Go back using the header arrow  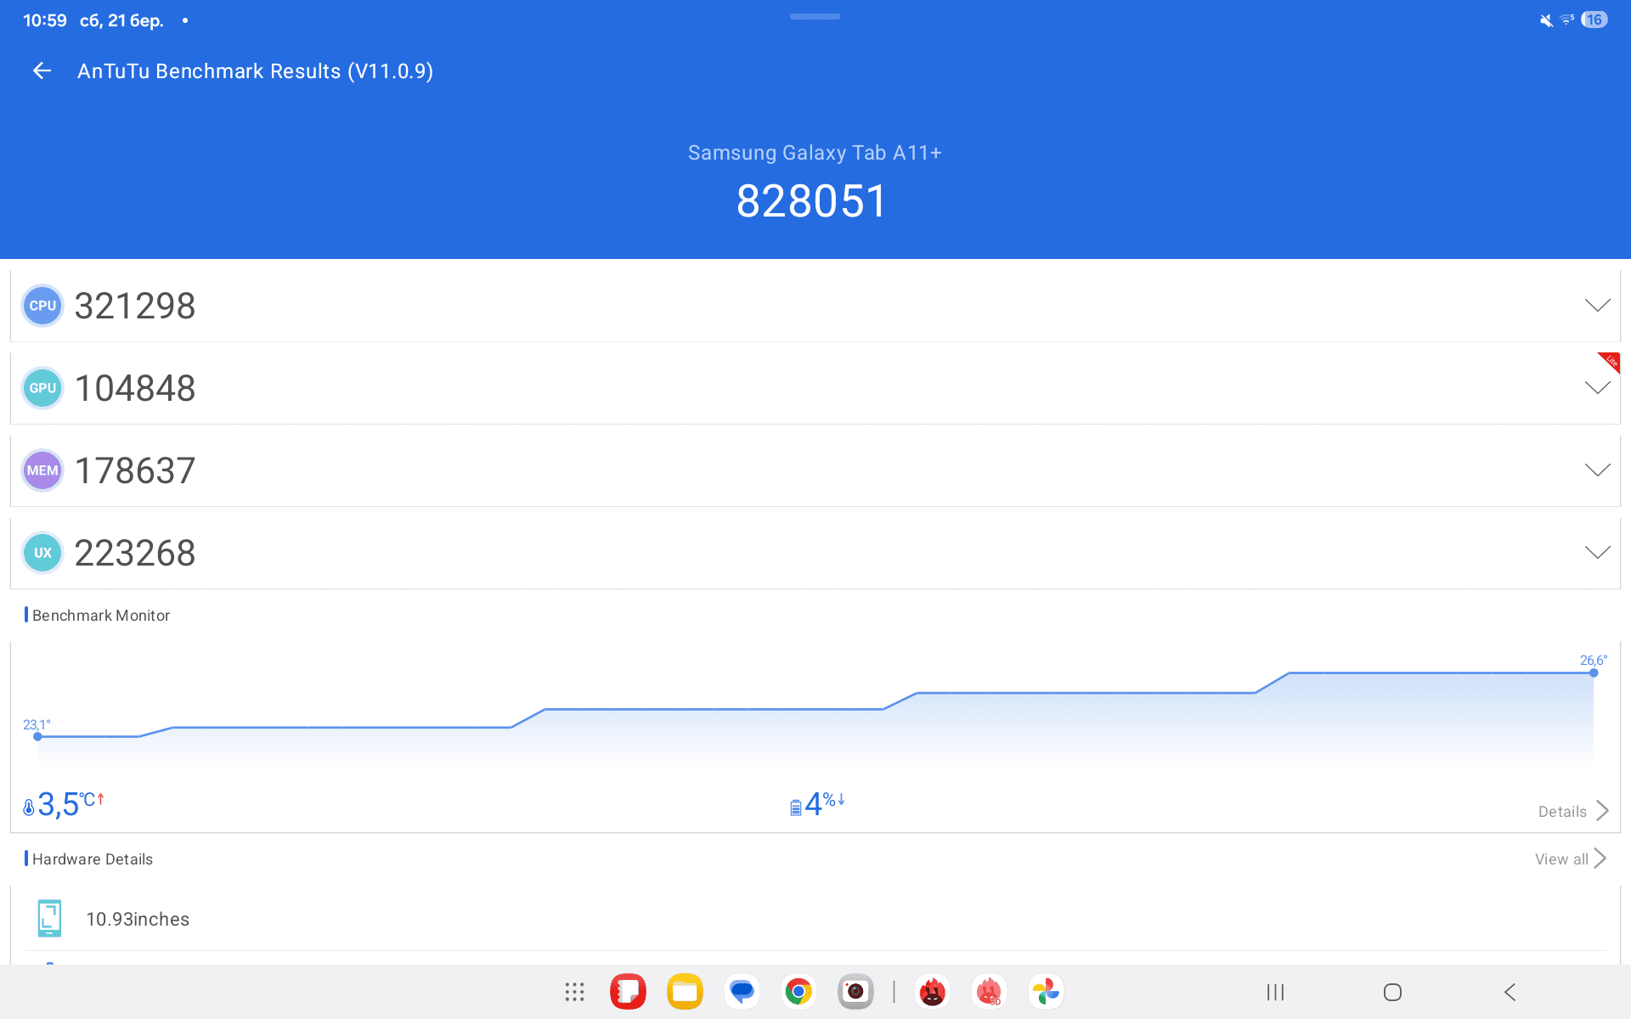pyautogui.click(x=42, y=71)
